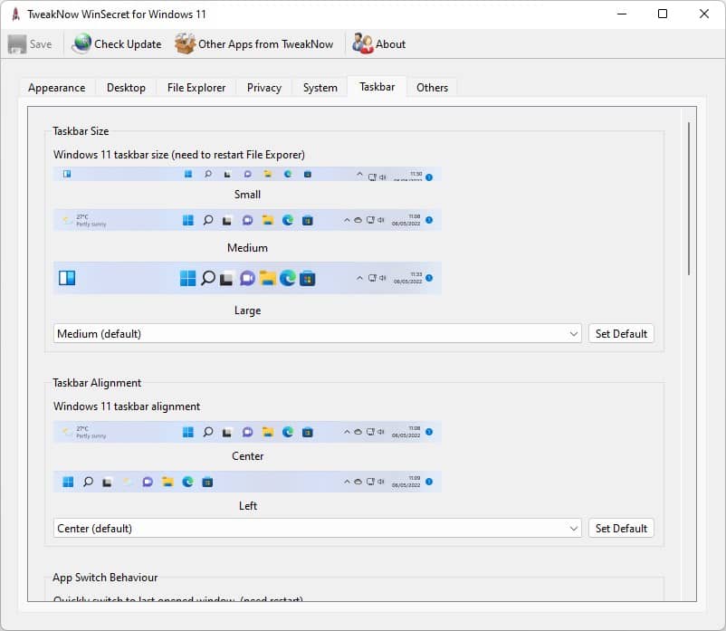The image size is (726, 631).
Task: Open Other Apps from TweakNow
Action: click(x=253, y=44)
